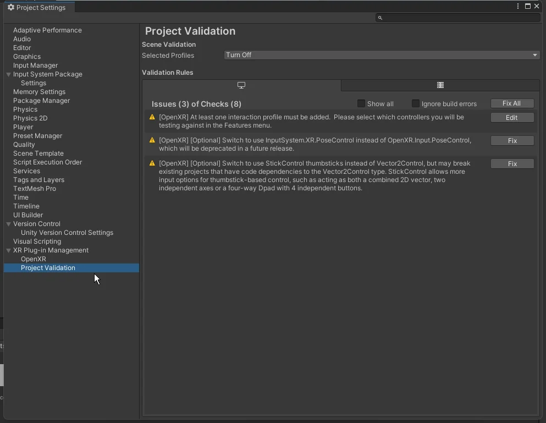Select Player in the settings list
The width and height of the screenshot is (546, 423).
[23, 127]
